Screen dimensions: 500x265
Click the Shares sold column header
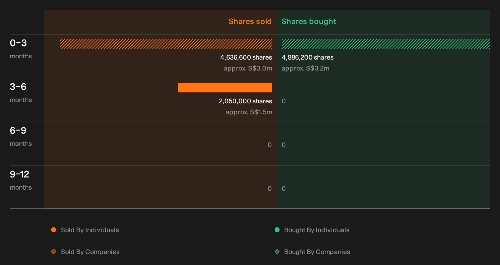pyautogui.click(x=250, y=22)
